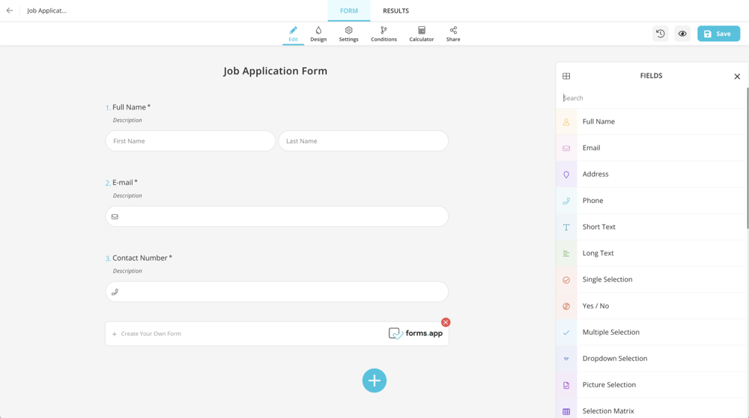Open the Share options

tap(453, 34)
